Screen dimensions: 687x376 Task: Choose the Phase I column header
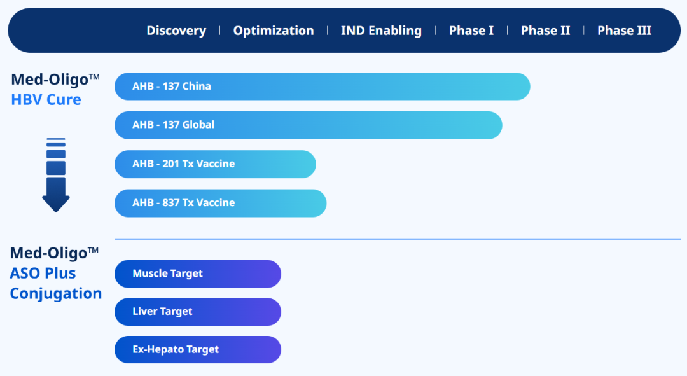[x=471, y=31]
